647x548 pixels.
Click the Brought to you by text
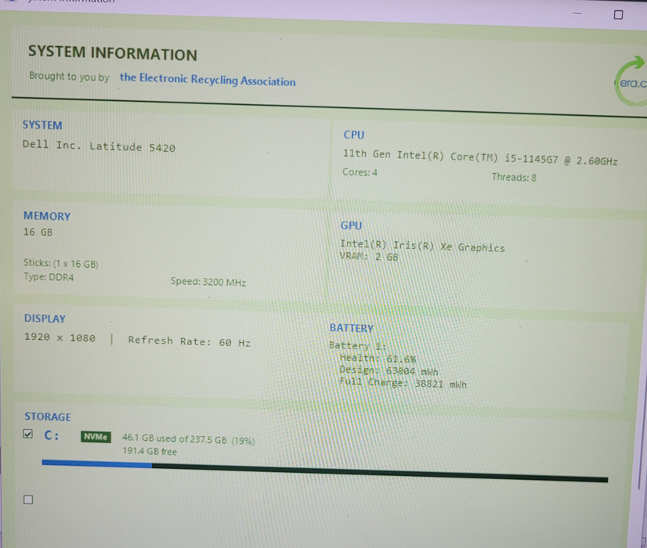[x=69, y=76]
